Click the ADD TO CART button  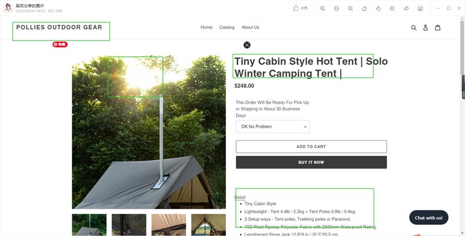point(312,146)
